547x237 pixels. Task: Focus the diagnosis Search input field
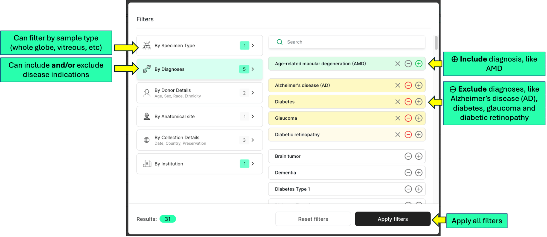tap(347, 42)
